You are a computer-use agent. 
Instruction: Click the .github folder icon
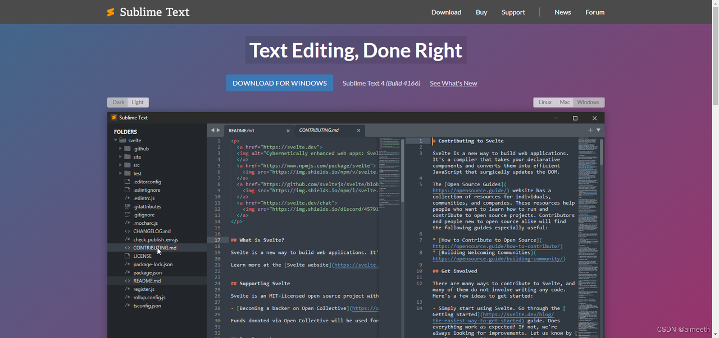(128, 149)
